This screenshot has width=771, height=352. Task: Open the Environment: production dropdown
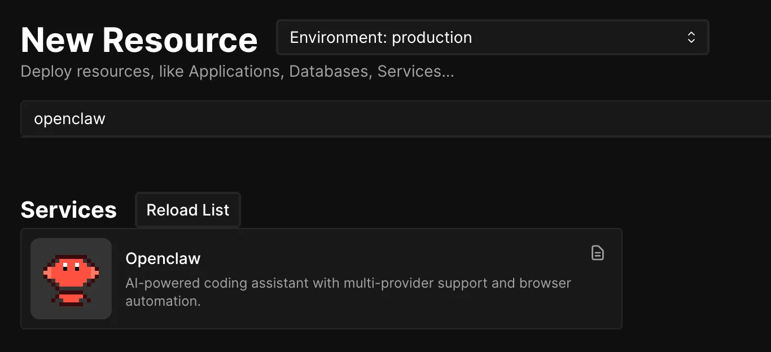click(x=492, y=38)
